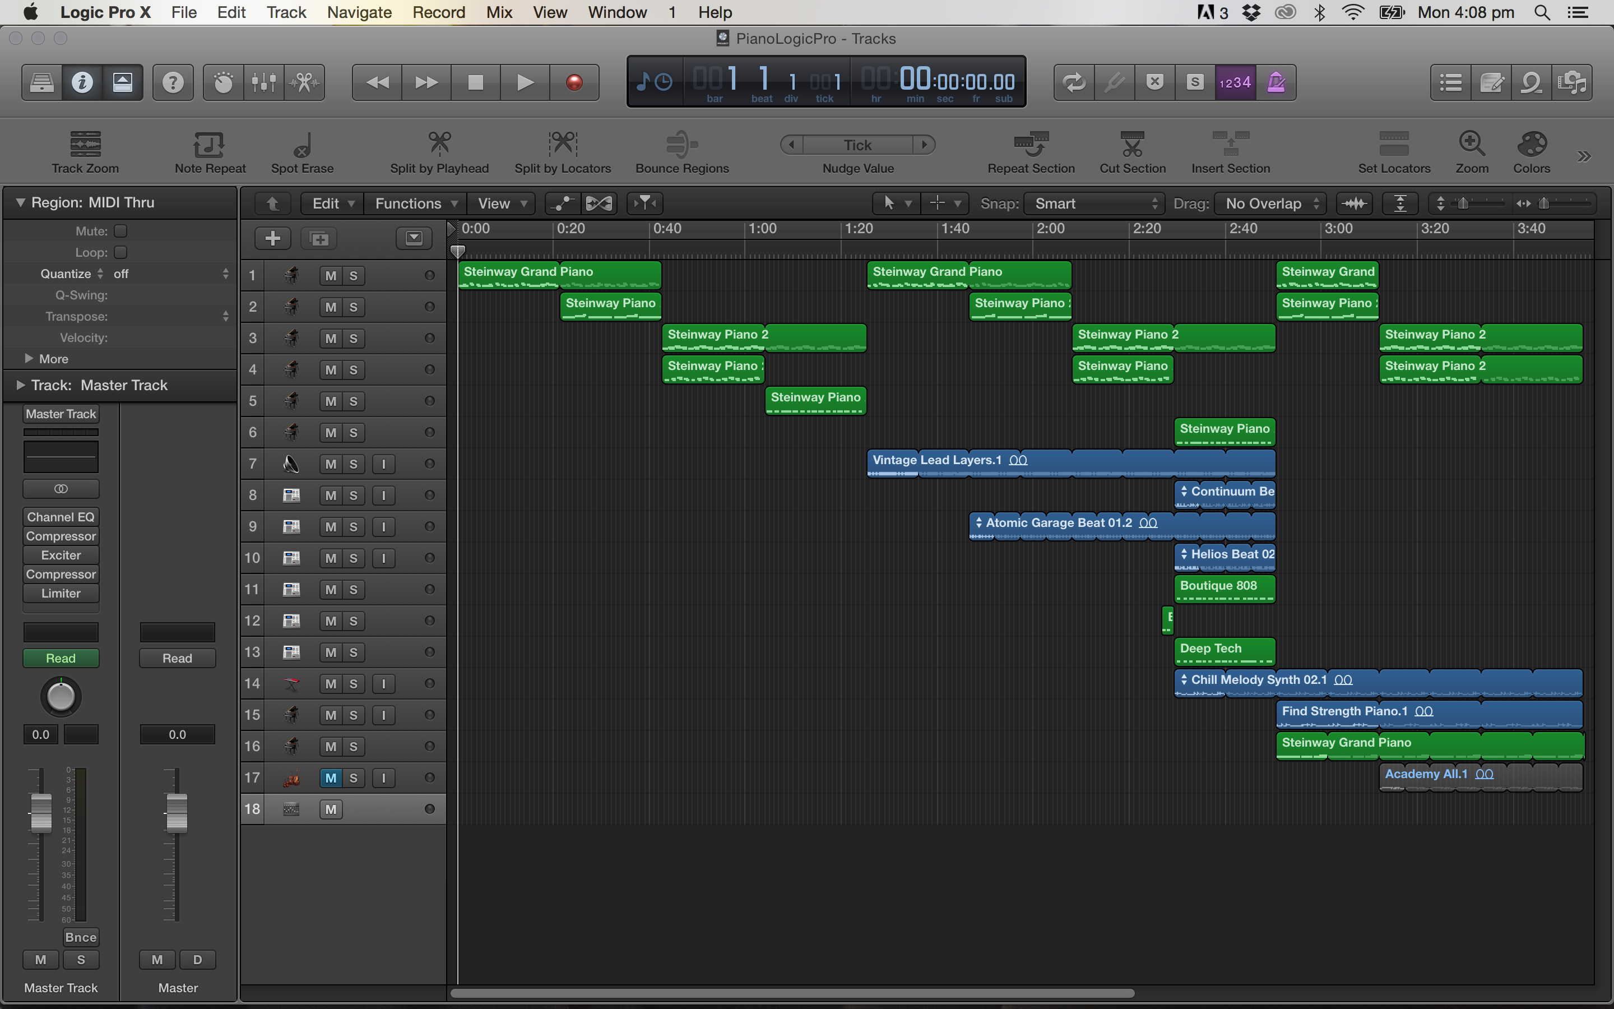Solo track 3 using S button

[354, 339]
